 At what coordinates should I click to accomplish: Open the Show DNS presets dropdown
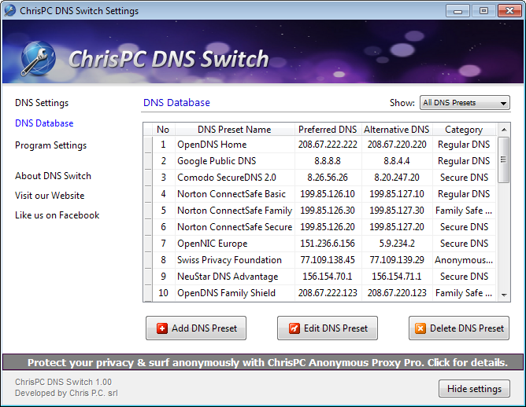465,103
